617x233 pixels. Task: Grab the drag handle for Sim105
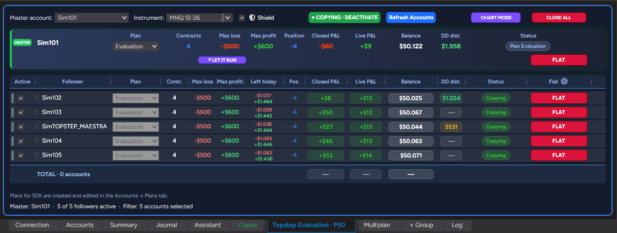click(37, 155)
